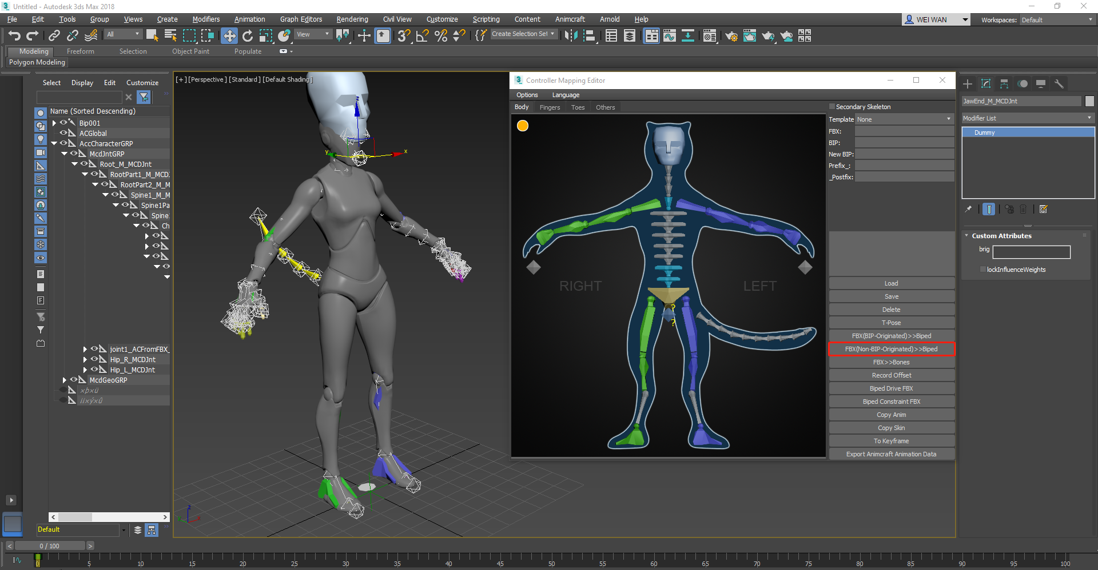
Task: Click the Copy Skin button
Action: pyautogui.click(x=892, y=428)
